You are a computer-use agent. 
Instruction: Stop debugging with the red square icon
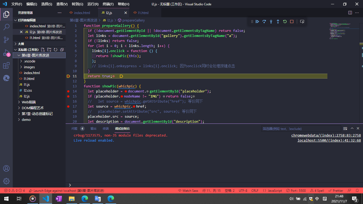(292, 22)
